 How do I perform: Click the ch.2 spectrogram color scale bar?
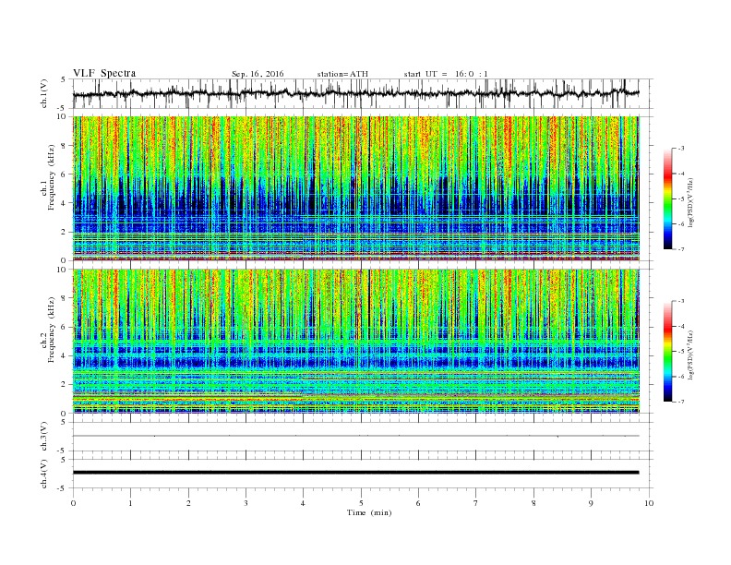point(668,352)
